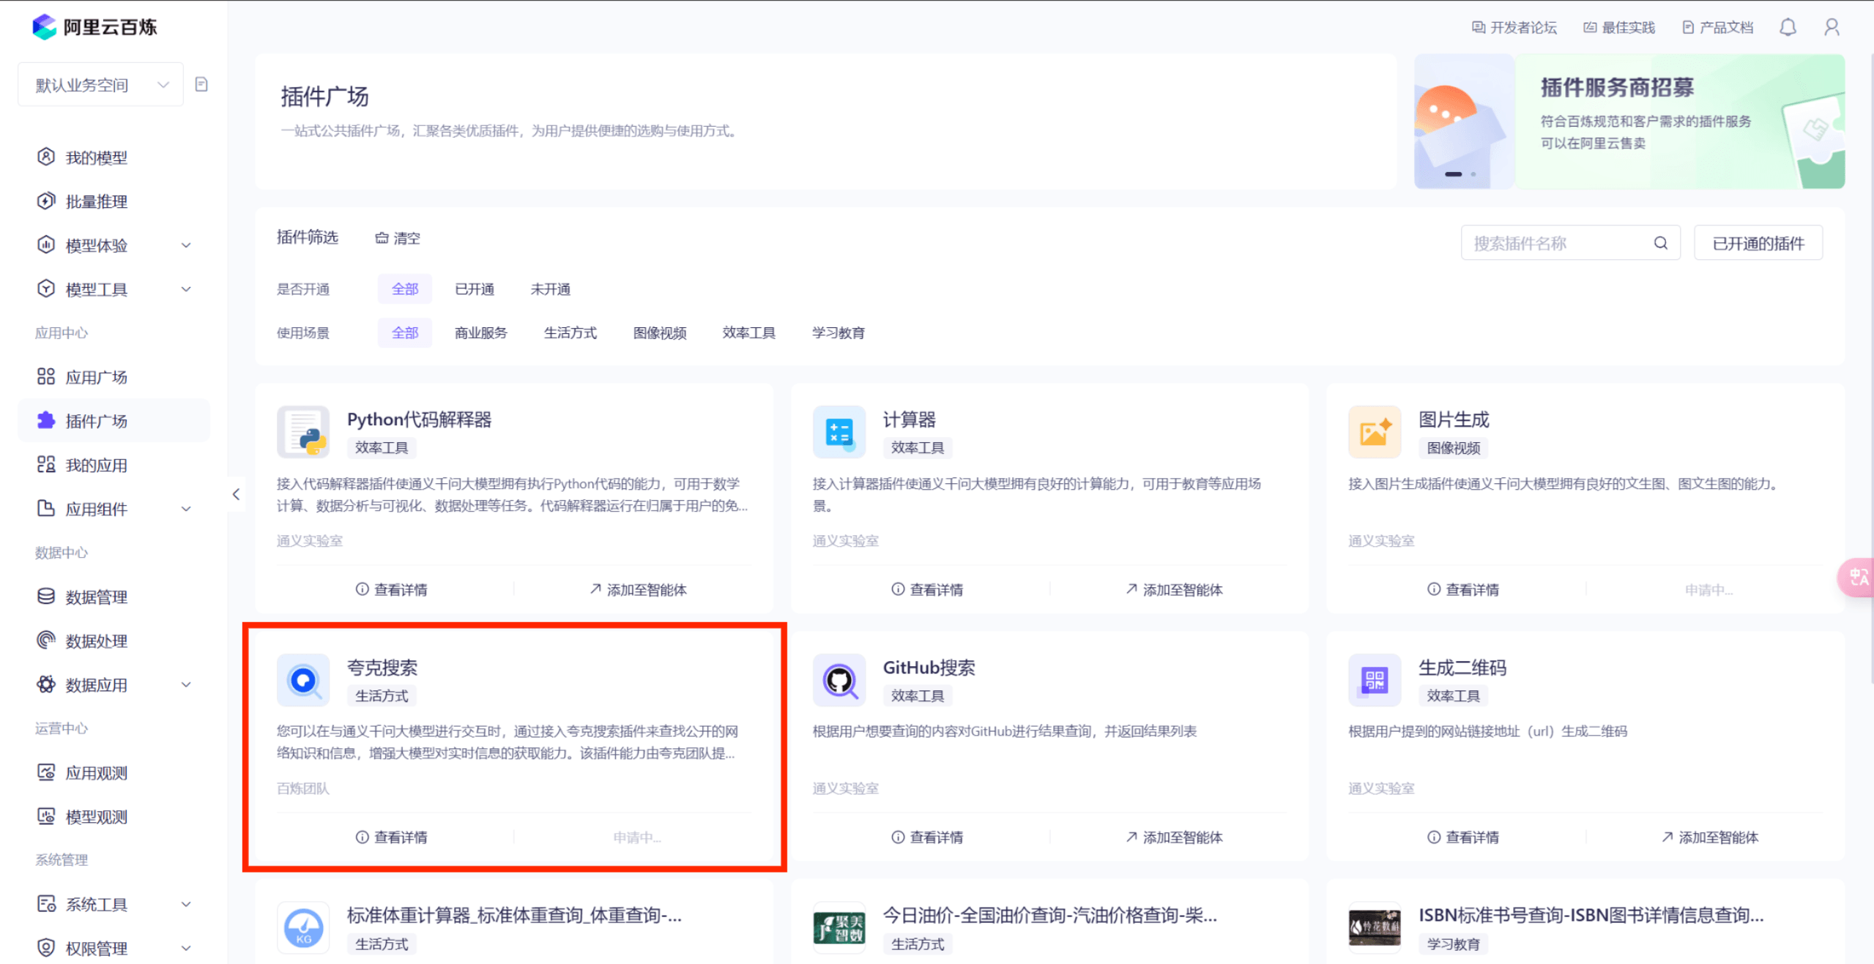
Task: Open 我的应用 in sidebar
Action: coord(114,465)
